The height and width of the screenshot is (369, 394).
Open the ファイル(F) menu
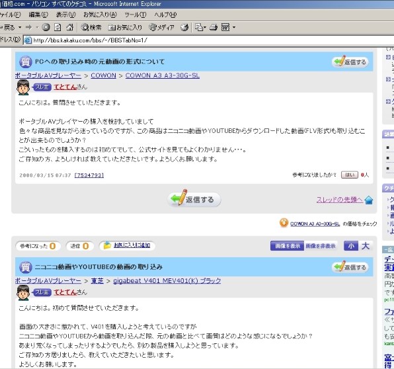pyautogui.click(x=10, y=15)
